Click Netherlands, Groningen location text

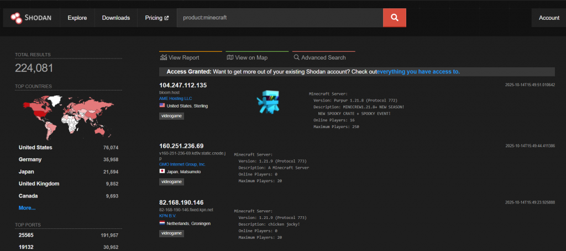[188, 223]
